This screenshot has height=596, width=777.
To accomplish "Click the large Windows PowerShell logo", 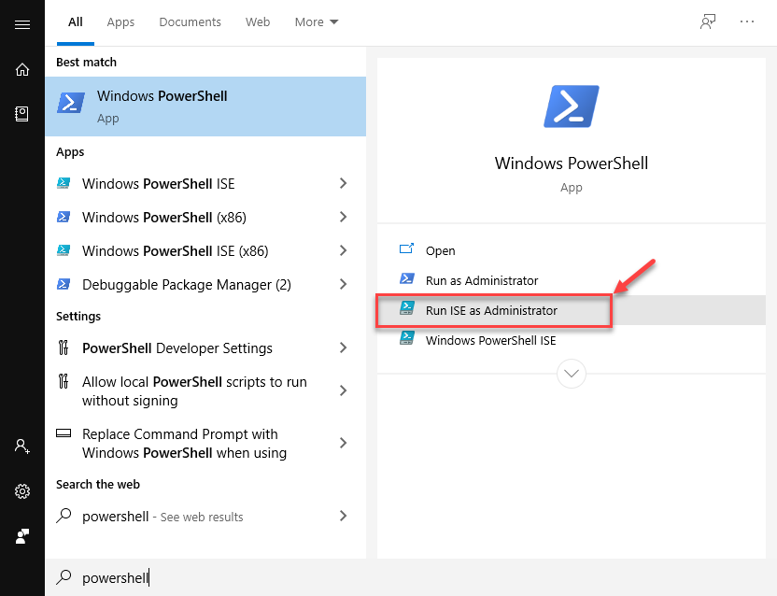I will pos(571,106).
